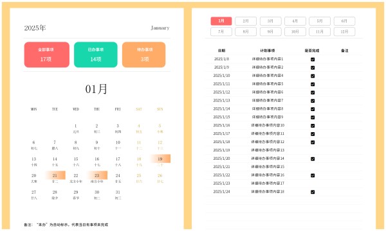
Task: Select highlighted date 21 in the calendar
Action: (55, 175)
